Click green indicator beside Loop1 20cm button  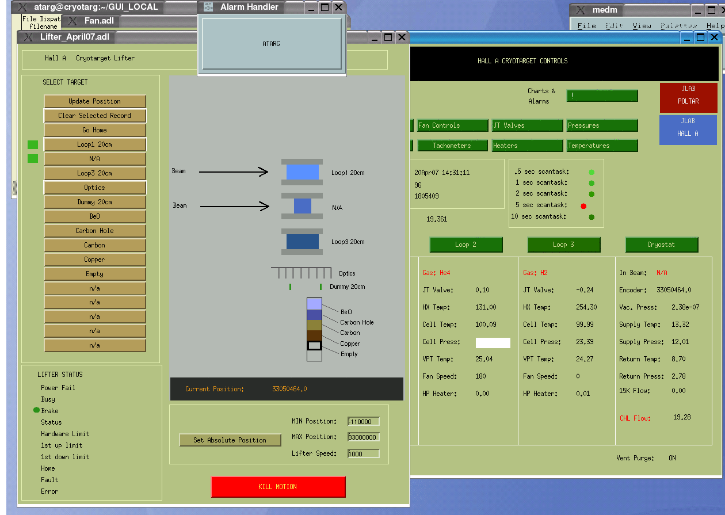[33, 144]
